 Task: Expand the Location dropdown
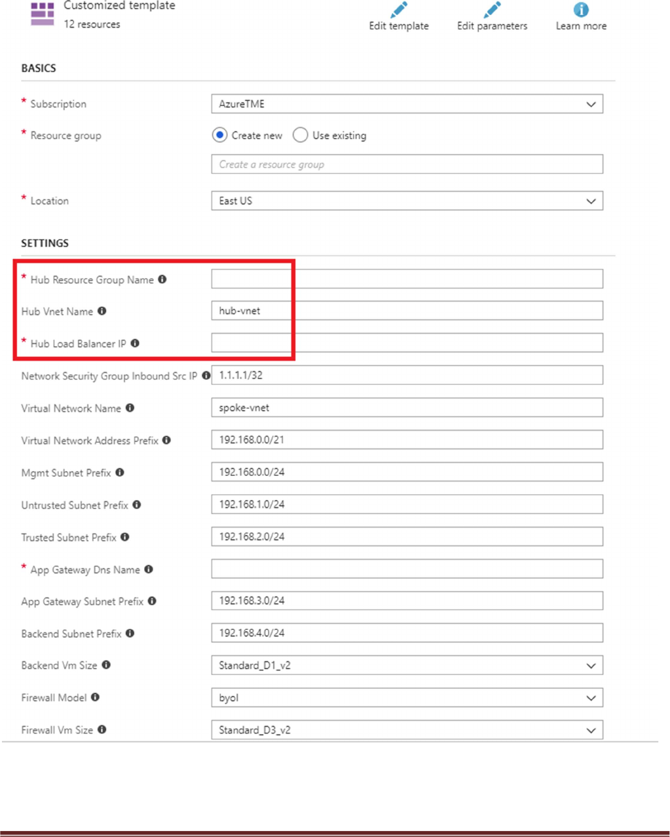click(407, 201)
